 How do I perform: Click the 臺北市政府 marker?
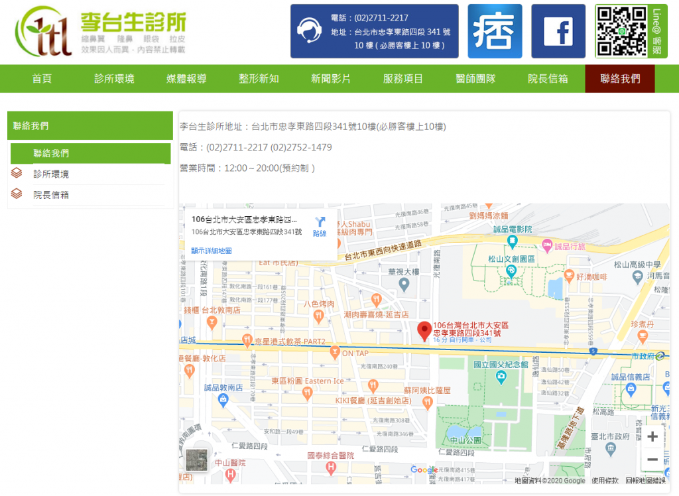point(611,449)
